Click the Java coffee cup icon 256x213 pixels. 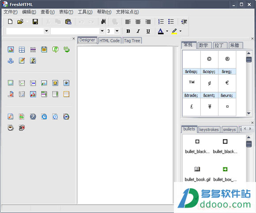click(11, 128)
